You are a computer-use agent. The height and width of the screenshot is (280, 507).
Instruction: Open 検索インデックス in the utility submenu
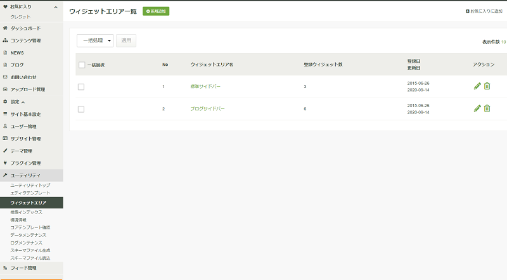(x=26, y=212)
